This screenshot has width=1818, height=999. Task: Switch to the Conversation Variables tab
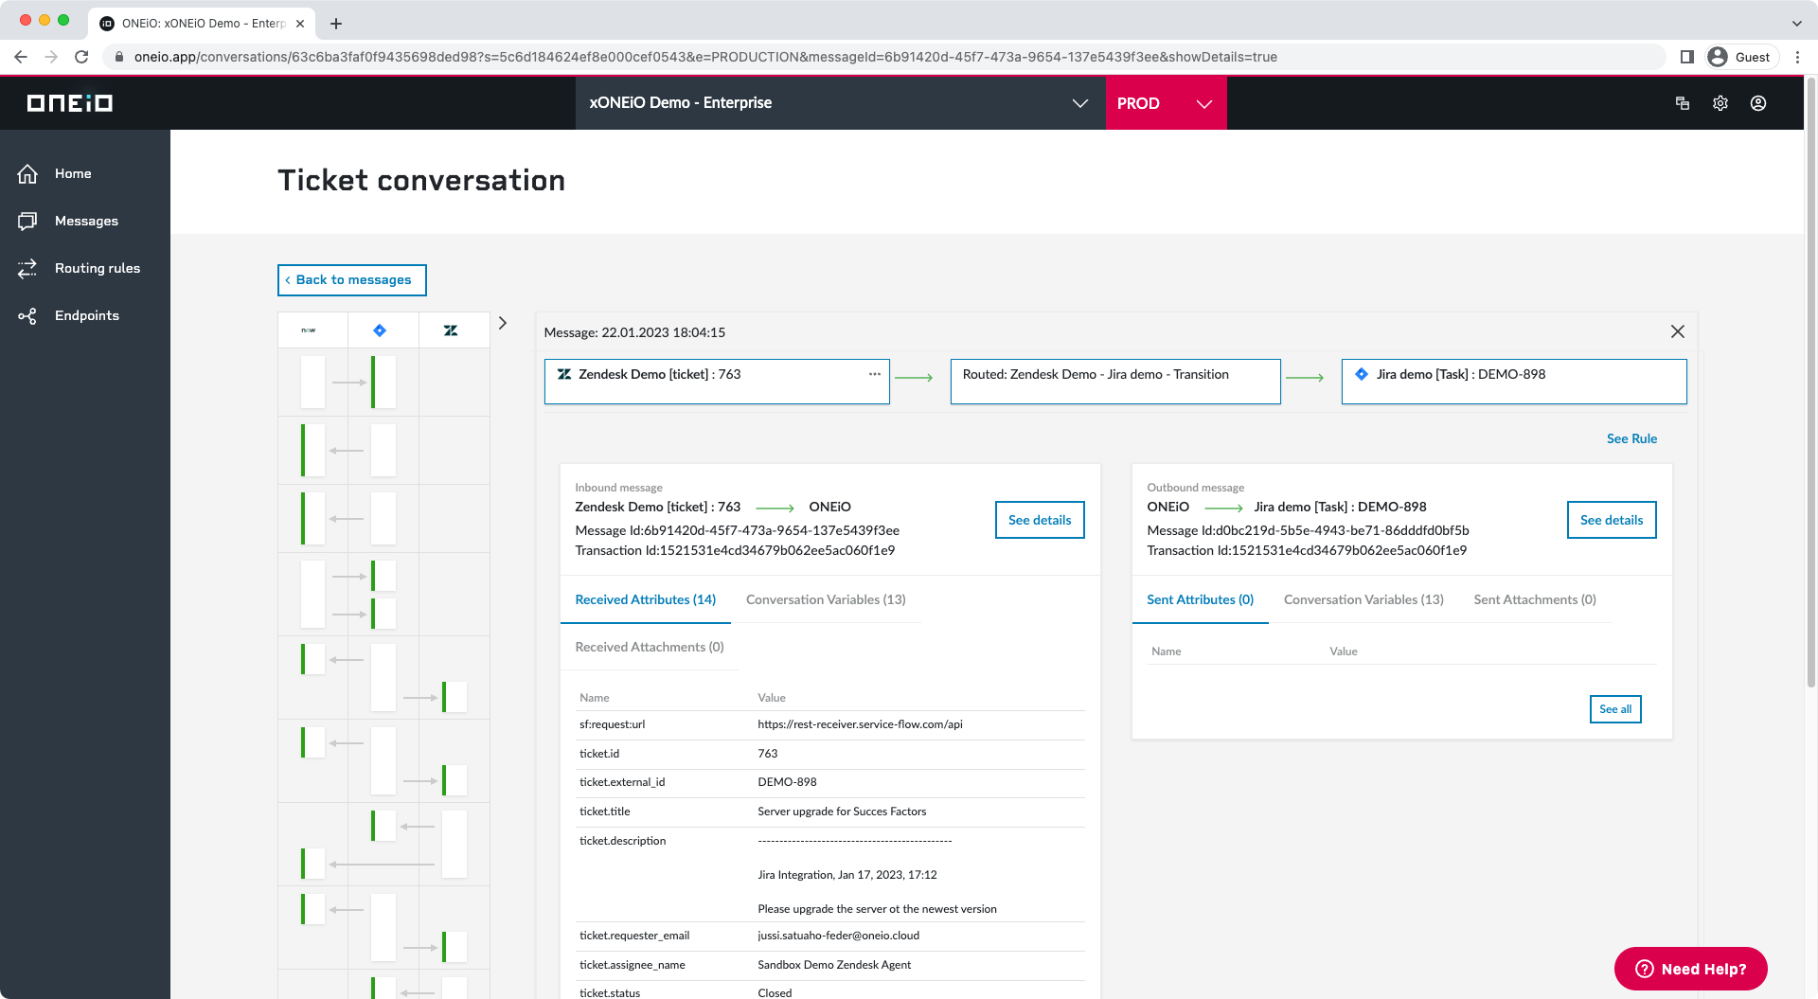point(826,599)
